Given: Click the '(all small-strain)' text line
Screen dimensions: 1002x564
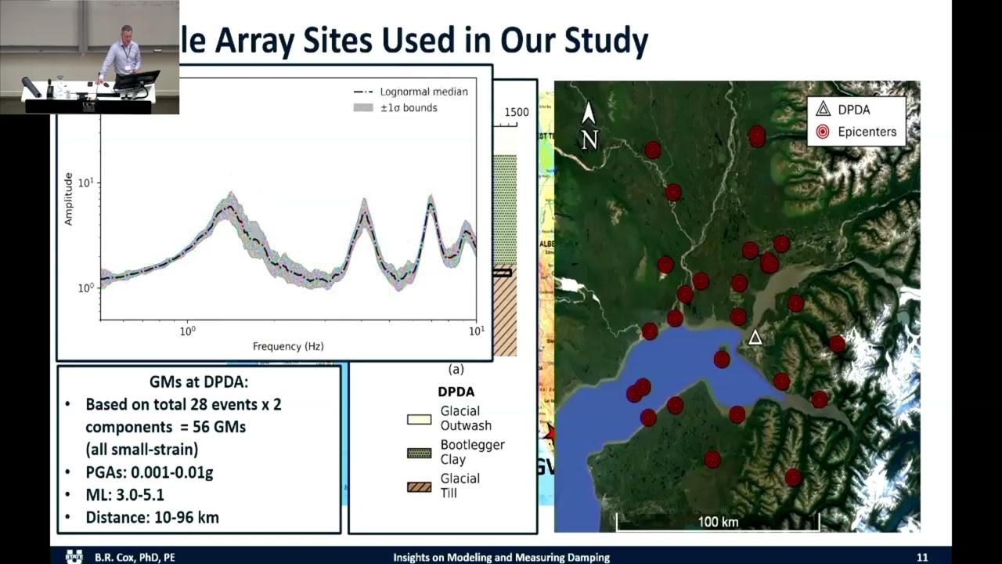Looking at the screenshot, I should [142, 450].
